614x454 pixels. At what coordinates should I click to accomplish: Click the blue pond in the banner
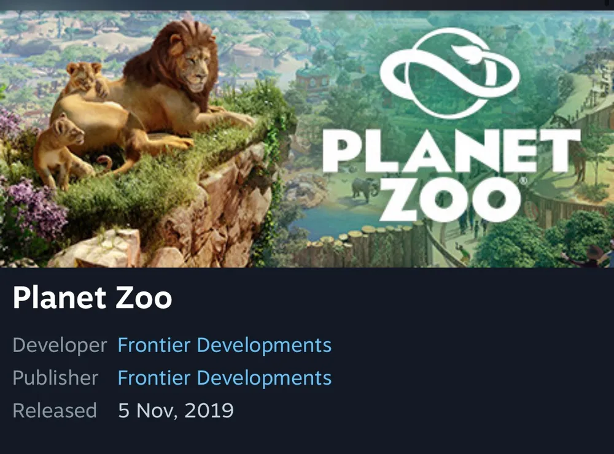click(x=333, y=221)
